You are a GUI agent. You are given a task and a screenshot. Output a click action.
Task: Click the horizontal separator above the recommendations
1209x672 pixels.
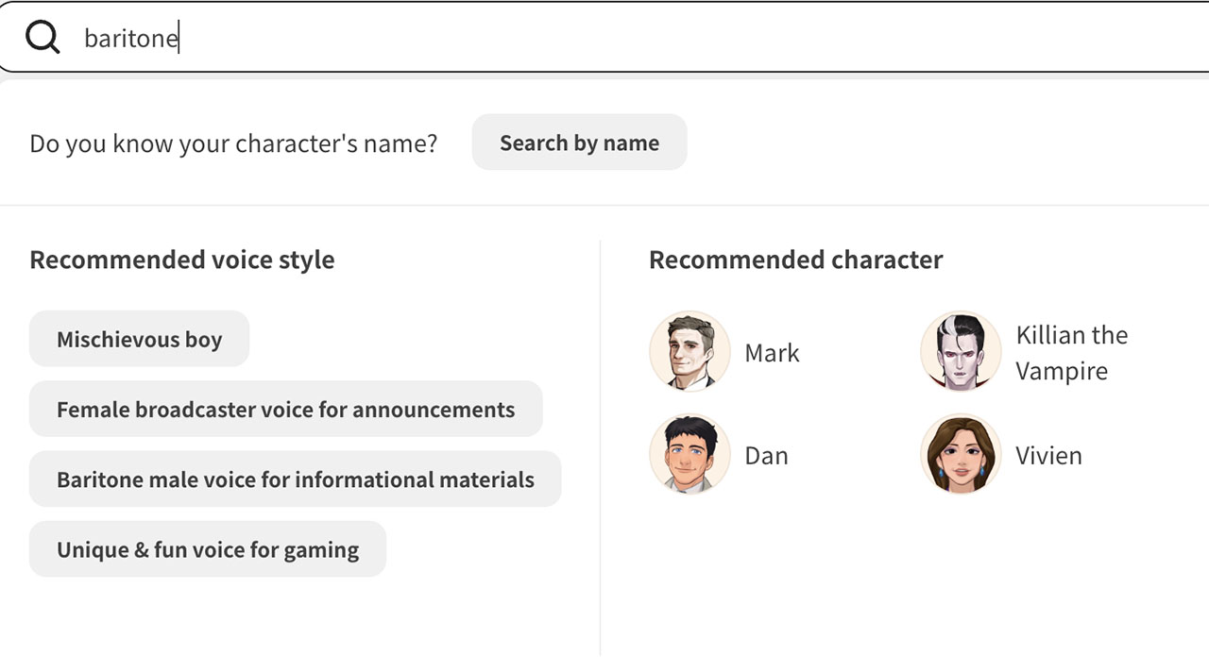pyautogui.click(x=604, y=205)
